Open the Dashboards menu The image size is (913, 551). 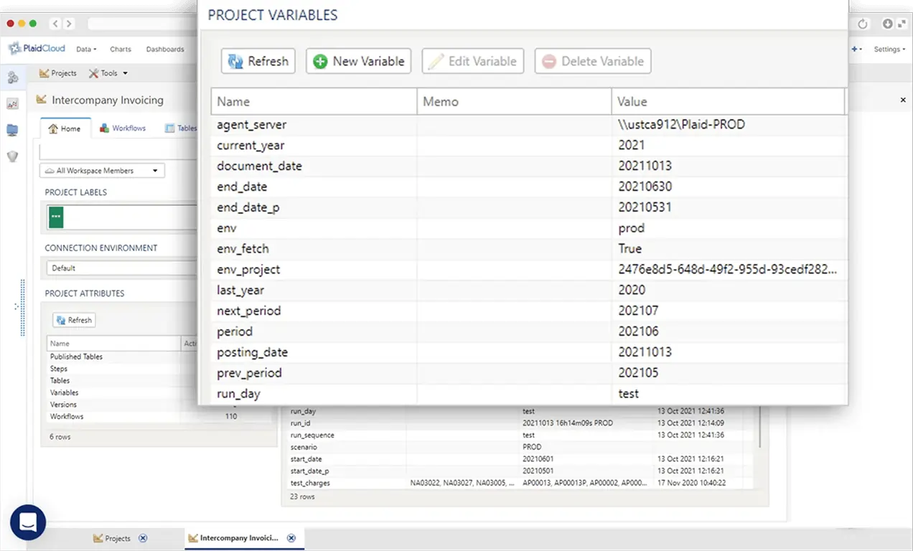[x=165, y=50]
